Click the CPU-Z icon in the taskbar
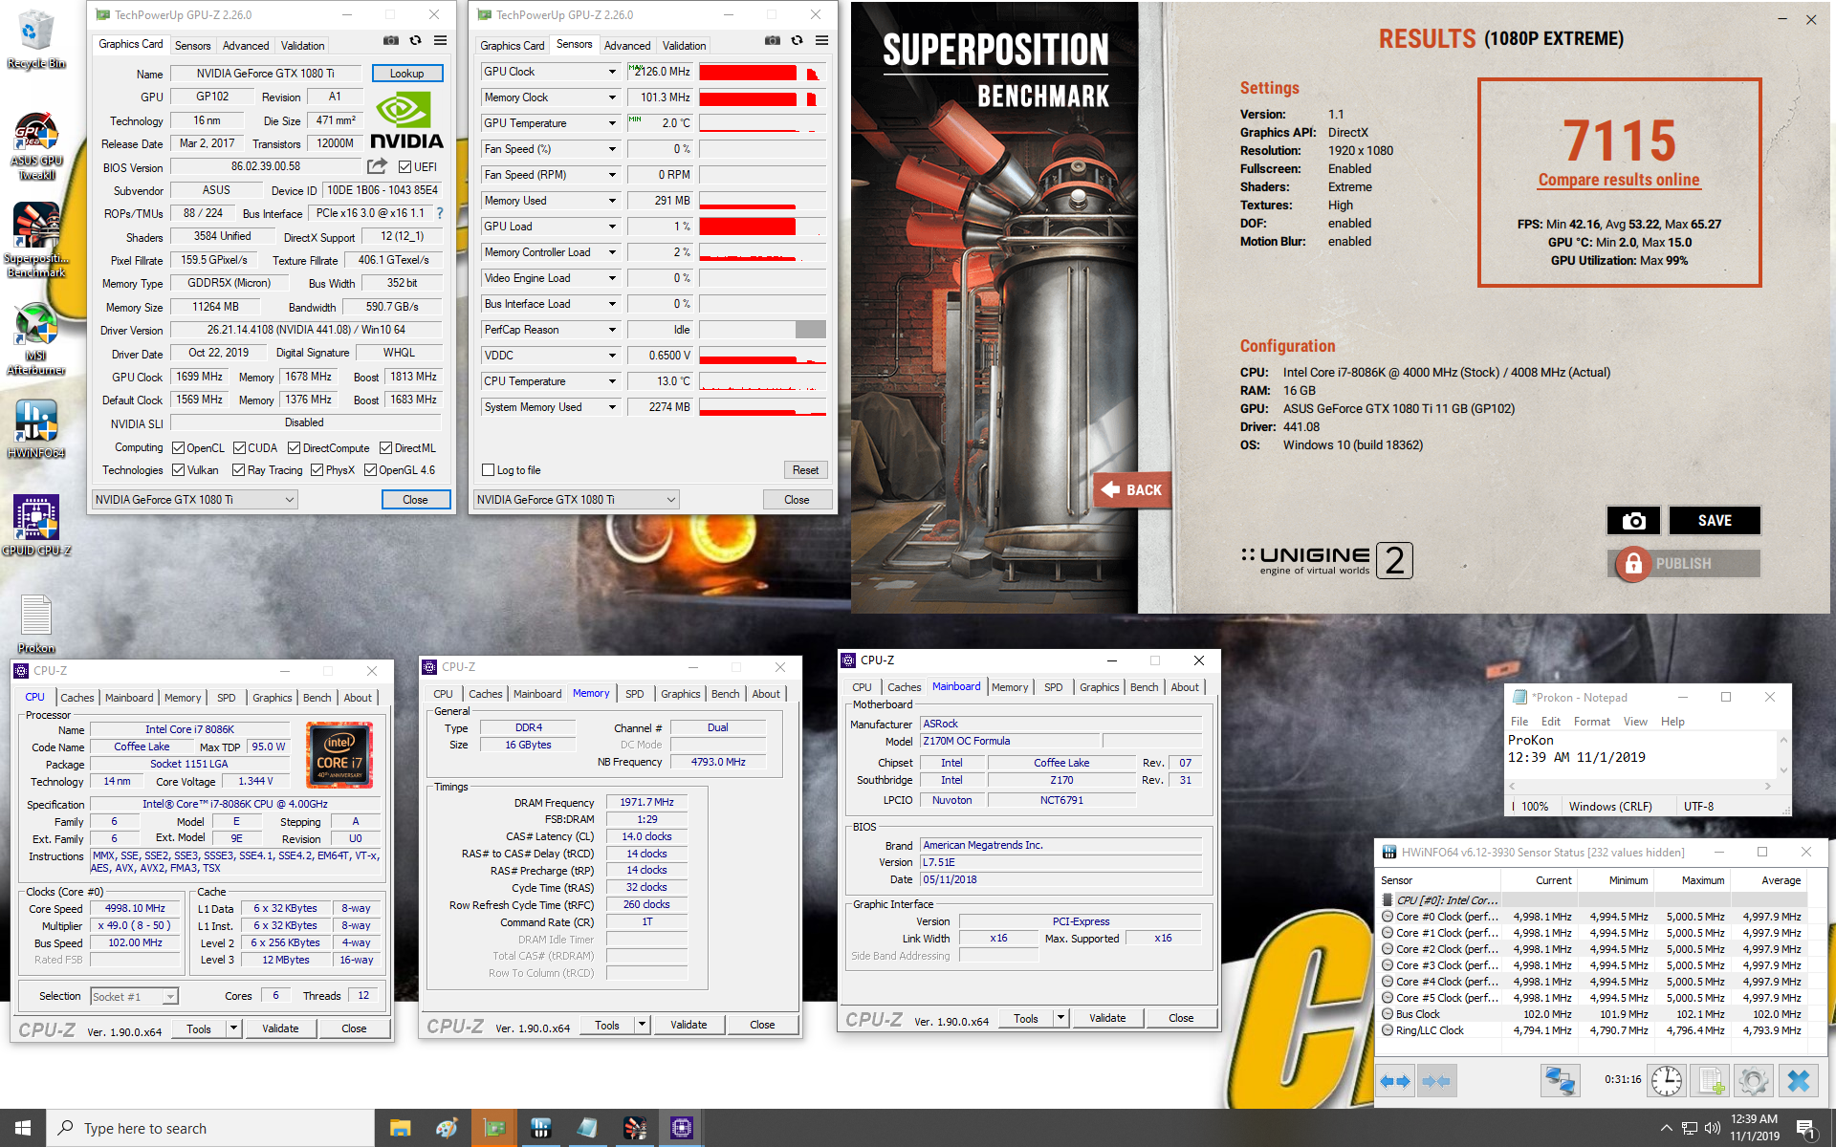Screen dimensions: 1836x1147 pyautogui.click(x=682, y=1128)
